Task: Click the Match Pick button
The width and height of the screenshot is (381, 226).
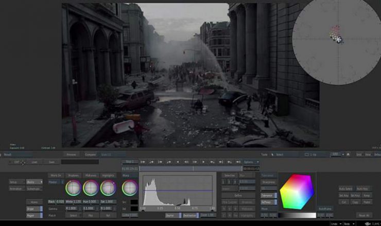Action: (91, 215)
